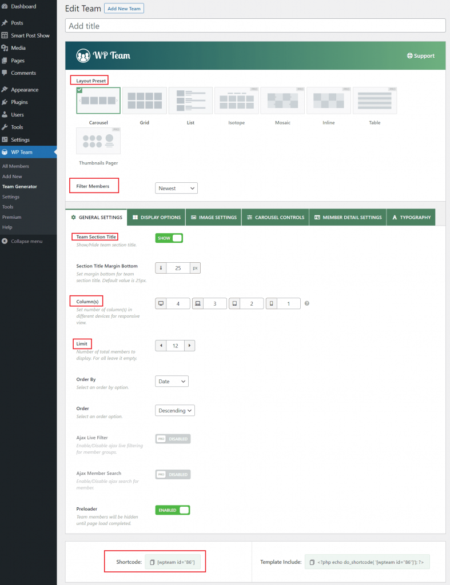Open Help submenu link
The image size is (450, 585).
[x=7, y=227]
